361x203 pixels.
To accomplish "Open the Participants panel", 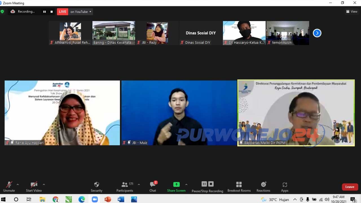I will (x=125, y=187).
